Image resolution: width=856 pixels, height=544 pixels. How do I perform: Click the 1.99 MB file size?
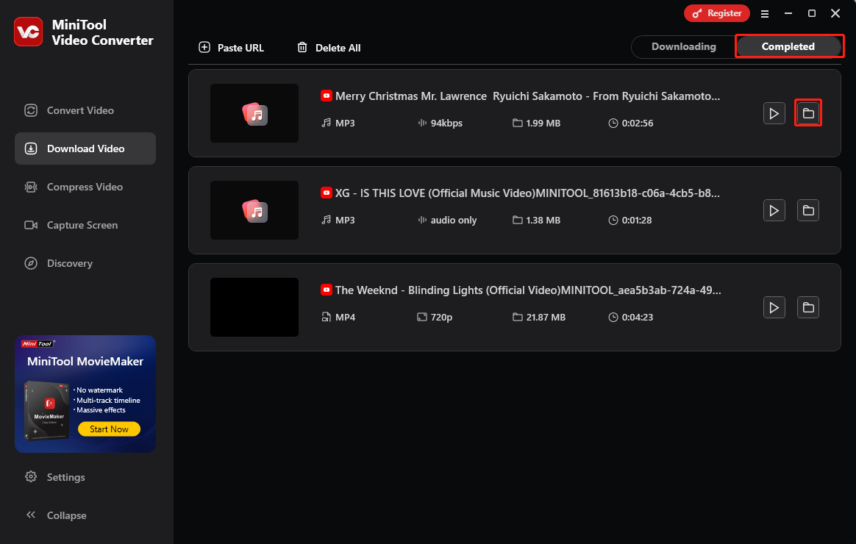pyautogui.click(x=543, y=124)
